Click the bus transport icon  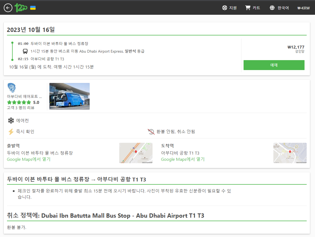coord(25,52)
